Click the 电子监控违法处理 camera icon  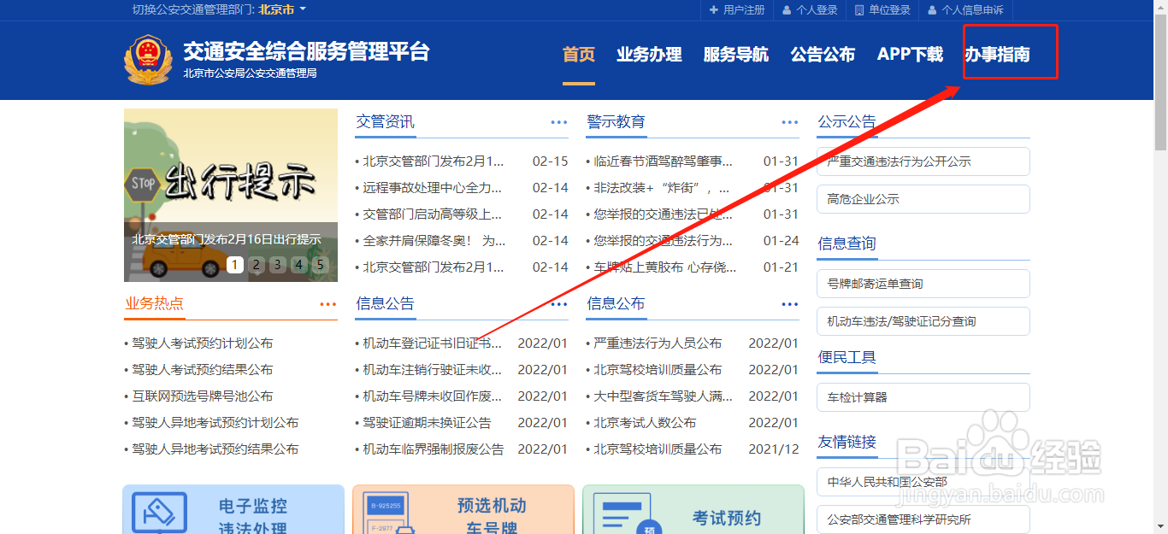[160, 511]
